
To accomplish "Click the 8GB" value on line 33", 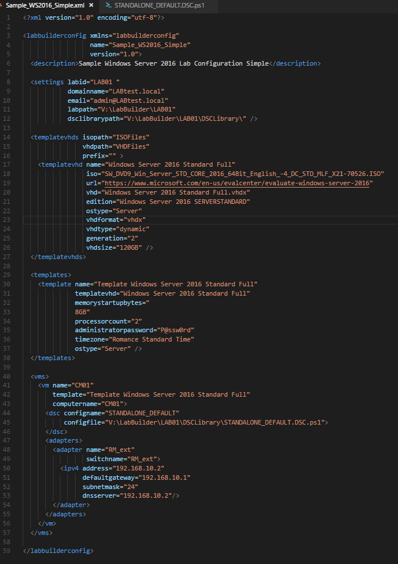I will tap(83, 312).
